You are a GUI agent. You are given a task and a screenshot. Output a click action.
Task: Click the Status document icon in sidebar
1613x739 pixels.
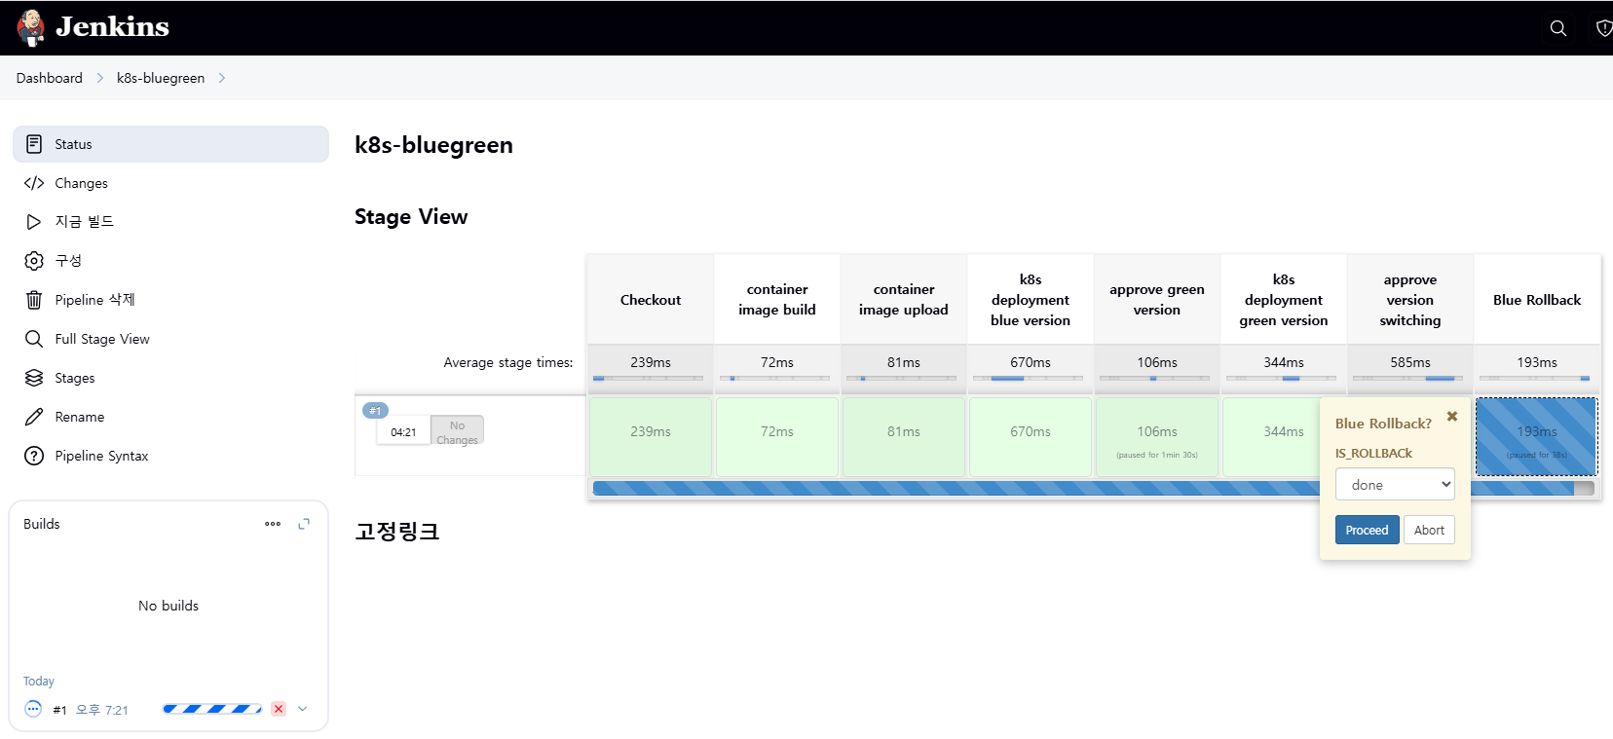[x=34, y=144]
